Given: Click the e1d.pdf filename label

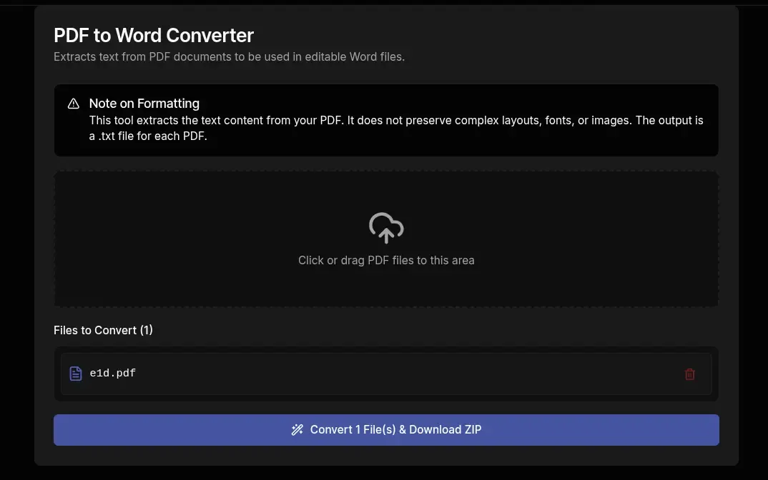Looking at the screenshot, I should pyautogui.click(x=112, y=373).
